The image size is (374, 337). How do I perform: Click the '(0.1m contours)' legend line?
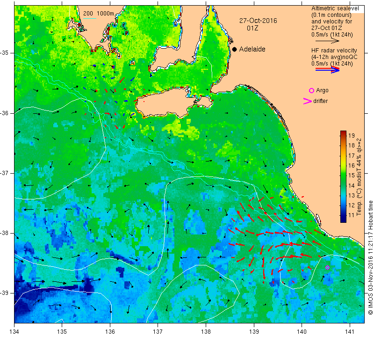[x=331, y=15]
